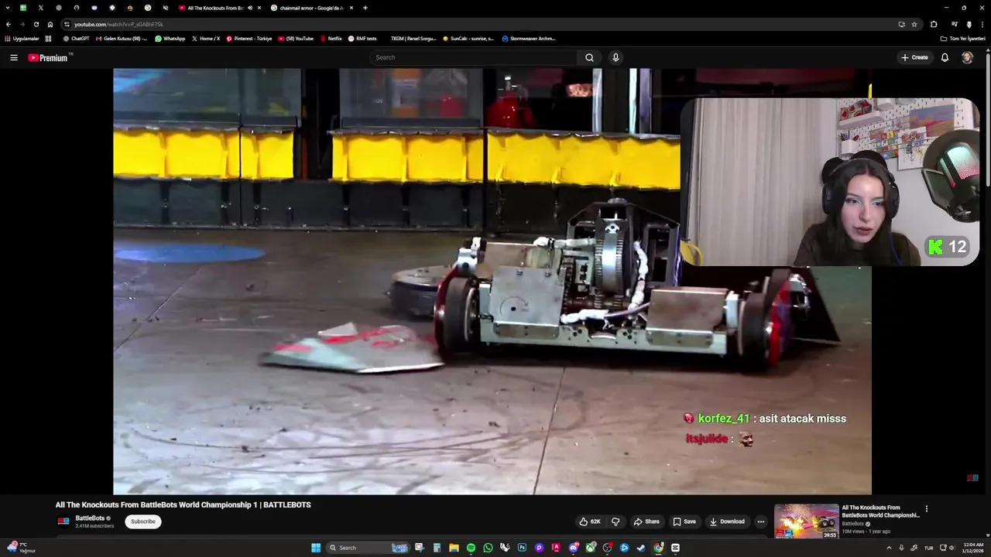Open YouTube notifications bell

tap(945, 57)
